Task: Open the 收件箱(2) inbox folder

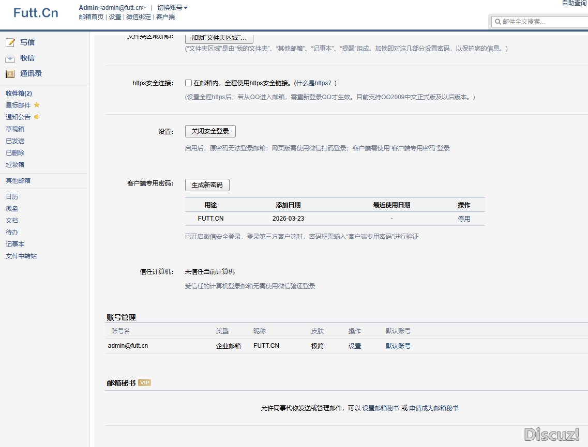Action: tap(19, 93)
